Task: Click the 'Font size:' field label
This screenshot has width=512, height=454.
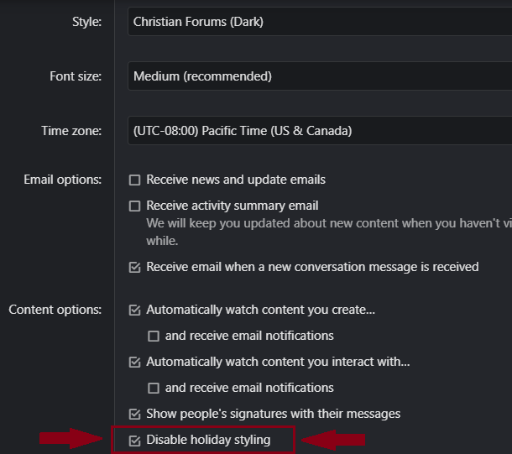Action: (x=76, y=76)
